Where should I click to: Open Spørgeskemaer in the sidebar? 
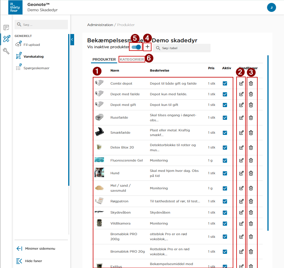[36, 68]
